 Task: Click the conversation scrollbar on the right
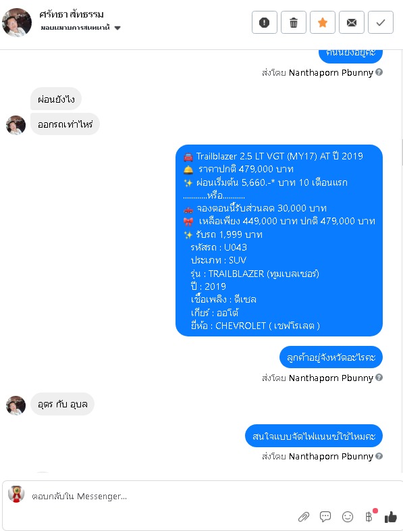tap(402, 153)
